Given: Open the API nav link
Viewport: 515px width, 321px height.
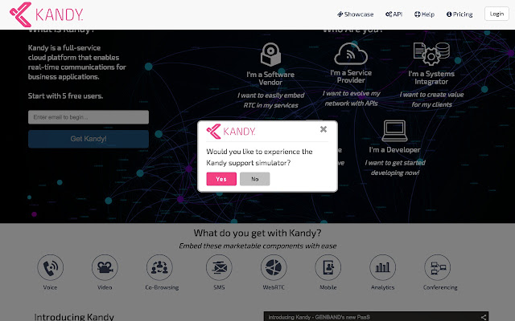Looking at the screenshot, I should (393, 14).
